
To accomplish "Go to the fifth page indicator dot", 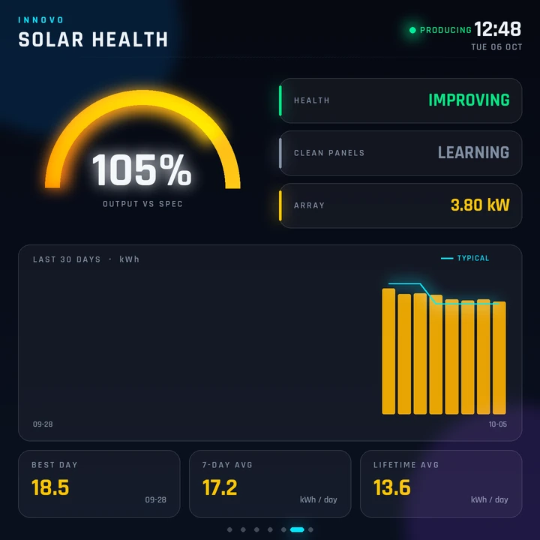I will (x=283, y=529).
